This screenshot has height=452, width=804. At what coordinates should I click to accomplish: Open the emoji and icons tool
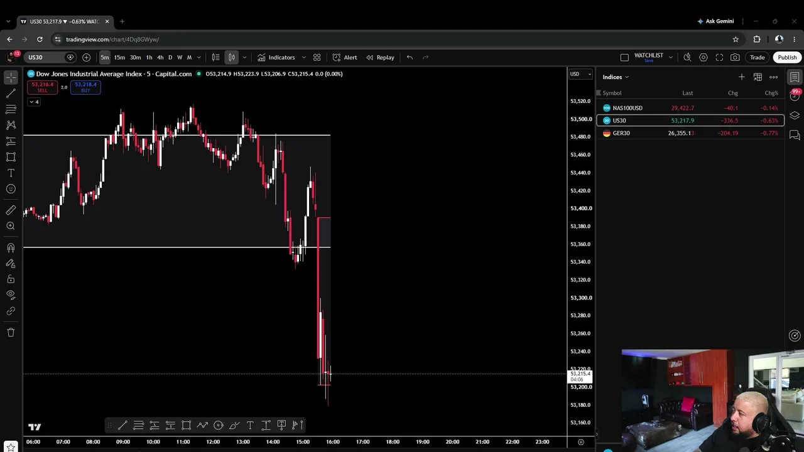11,189
